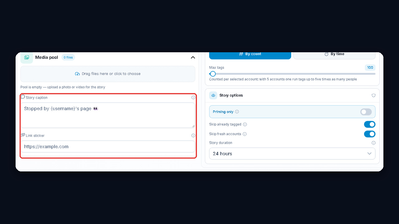Click the Media pool image icon
This screenshot has width=399, height=224.
[x=27, y=58]
